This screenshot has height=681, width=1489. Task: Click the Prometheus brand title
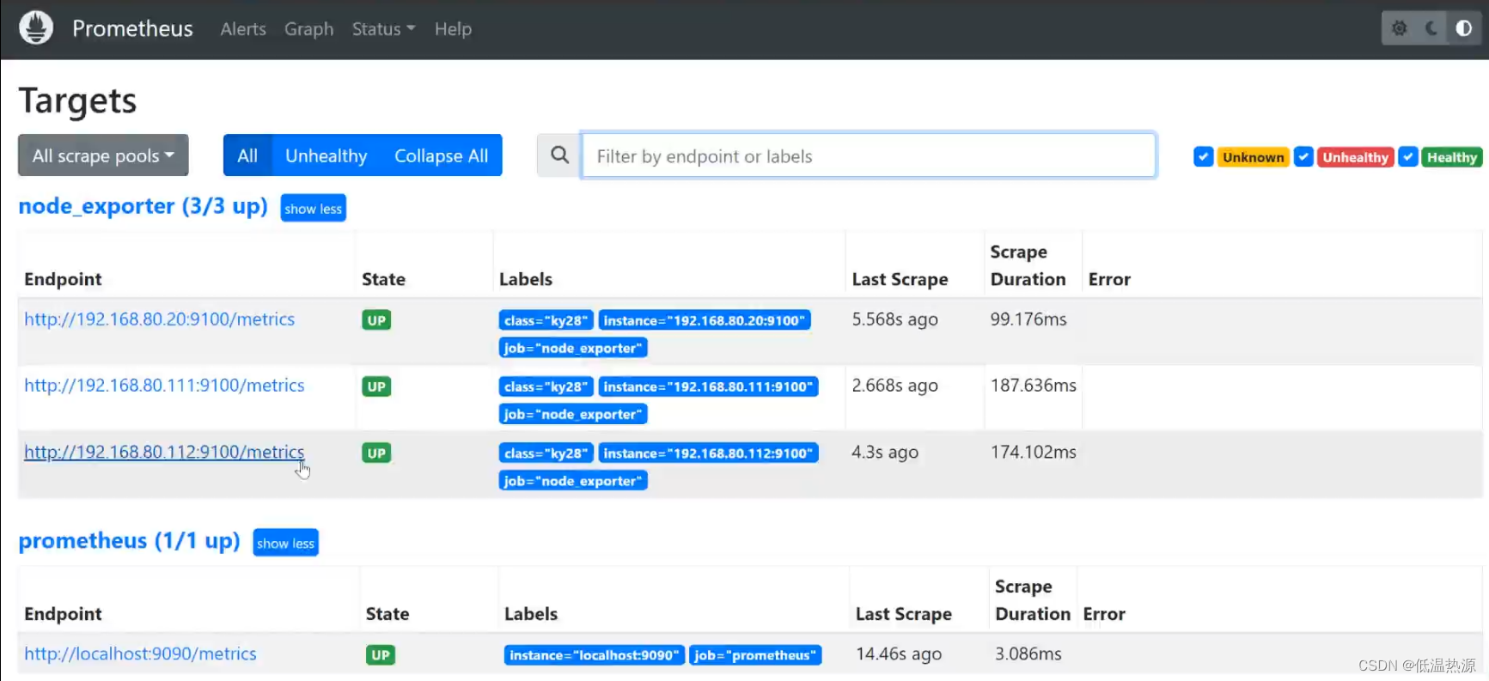click(x=132, y=28)
